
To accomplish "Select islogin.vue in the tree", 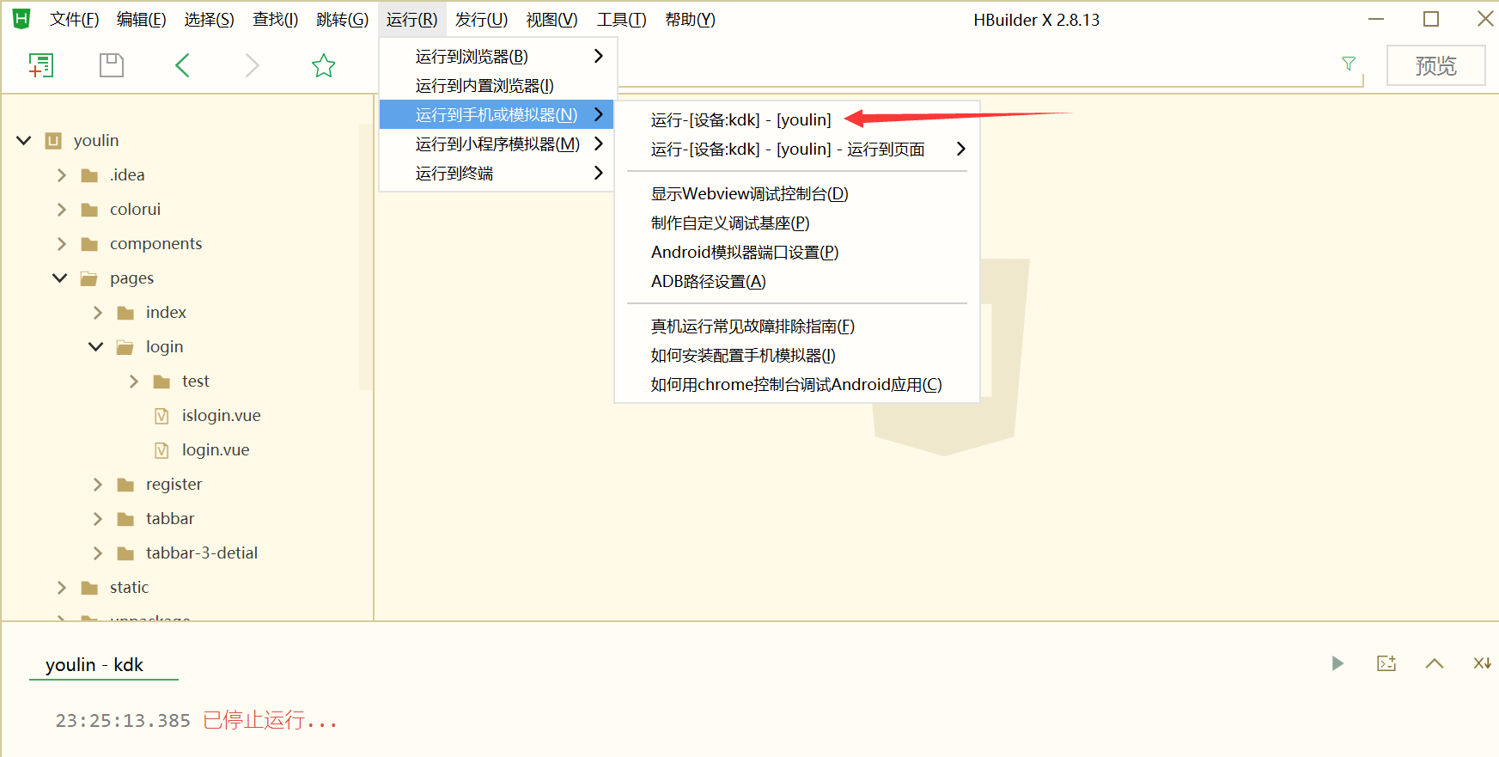I will tap(222, 416).
